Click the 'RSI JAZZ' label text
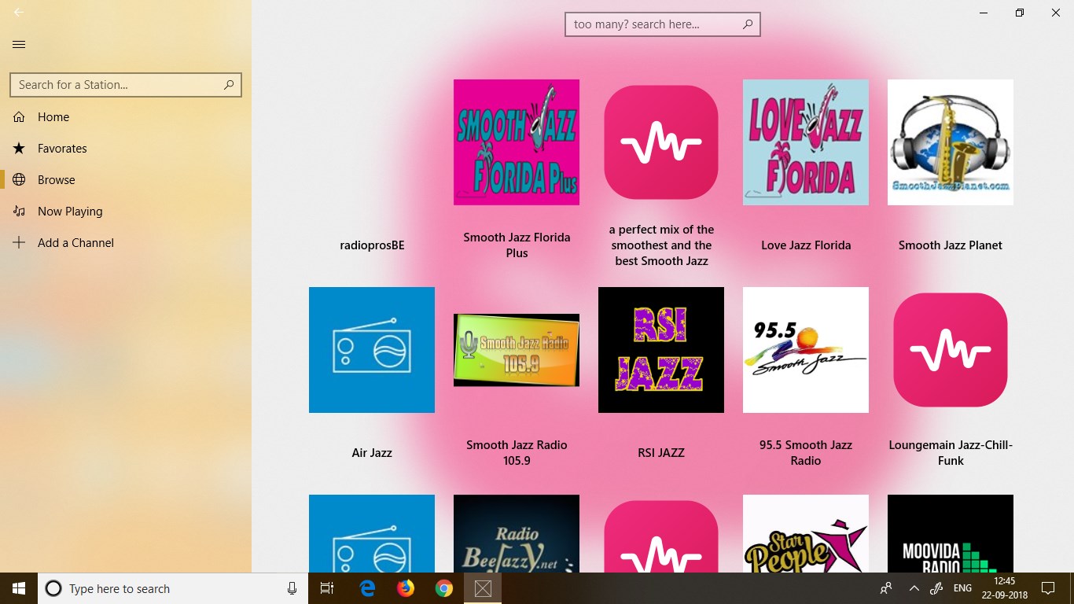The width and height of the screenshot is (1074, 604). (x=661, y=453)
